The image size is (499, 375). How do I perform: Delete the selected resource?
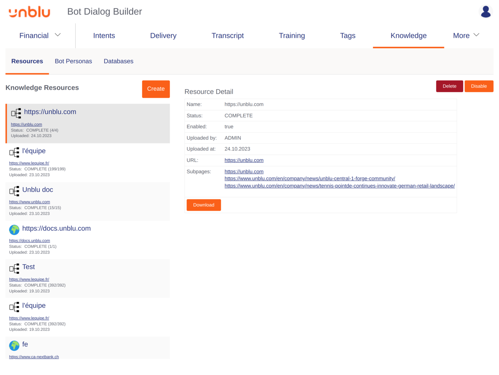click(449, 86)
